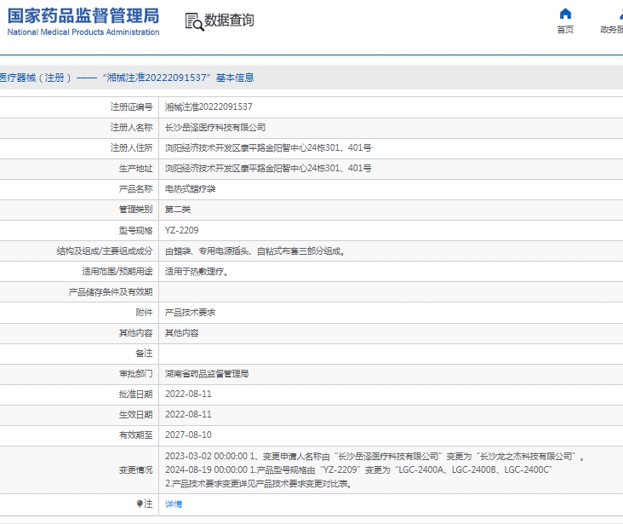Screen dimensions: 623x524
Task: Click the 首页 label under home icon
Action: click(x=565, y=30)
